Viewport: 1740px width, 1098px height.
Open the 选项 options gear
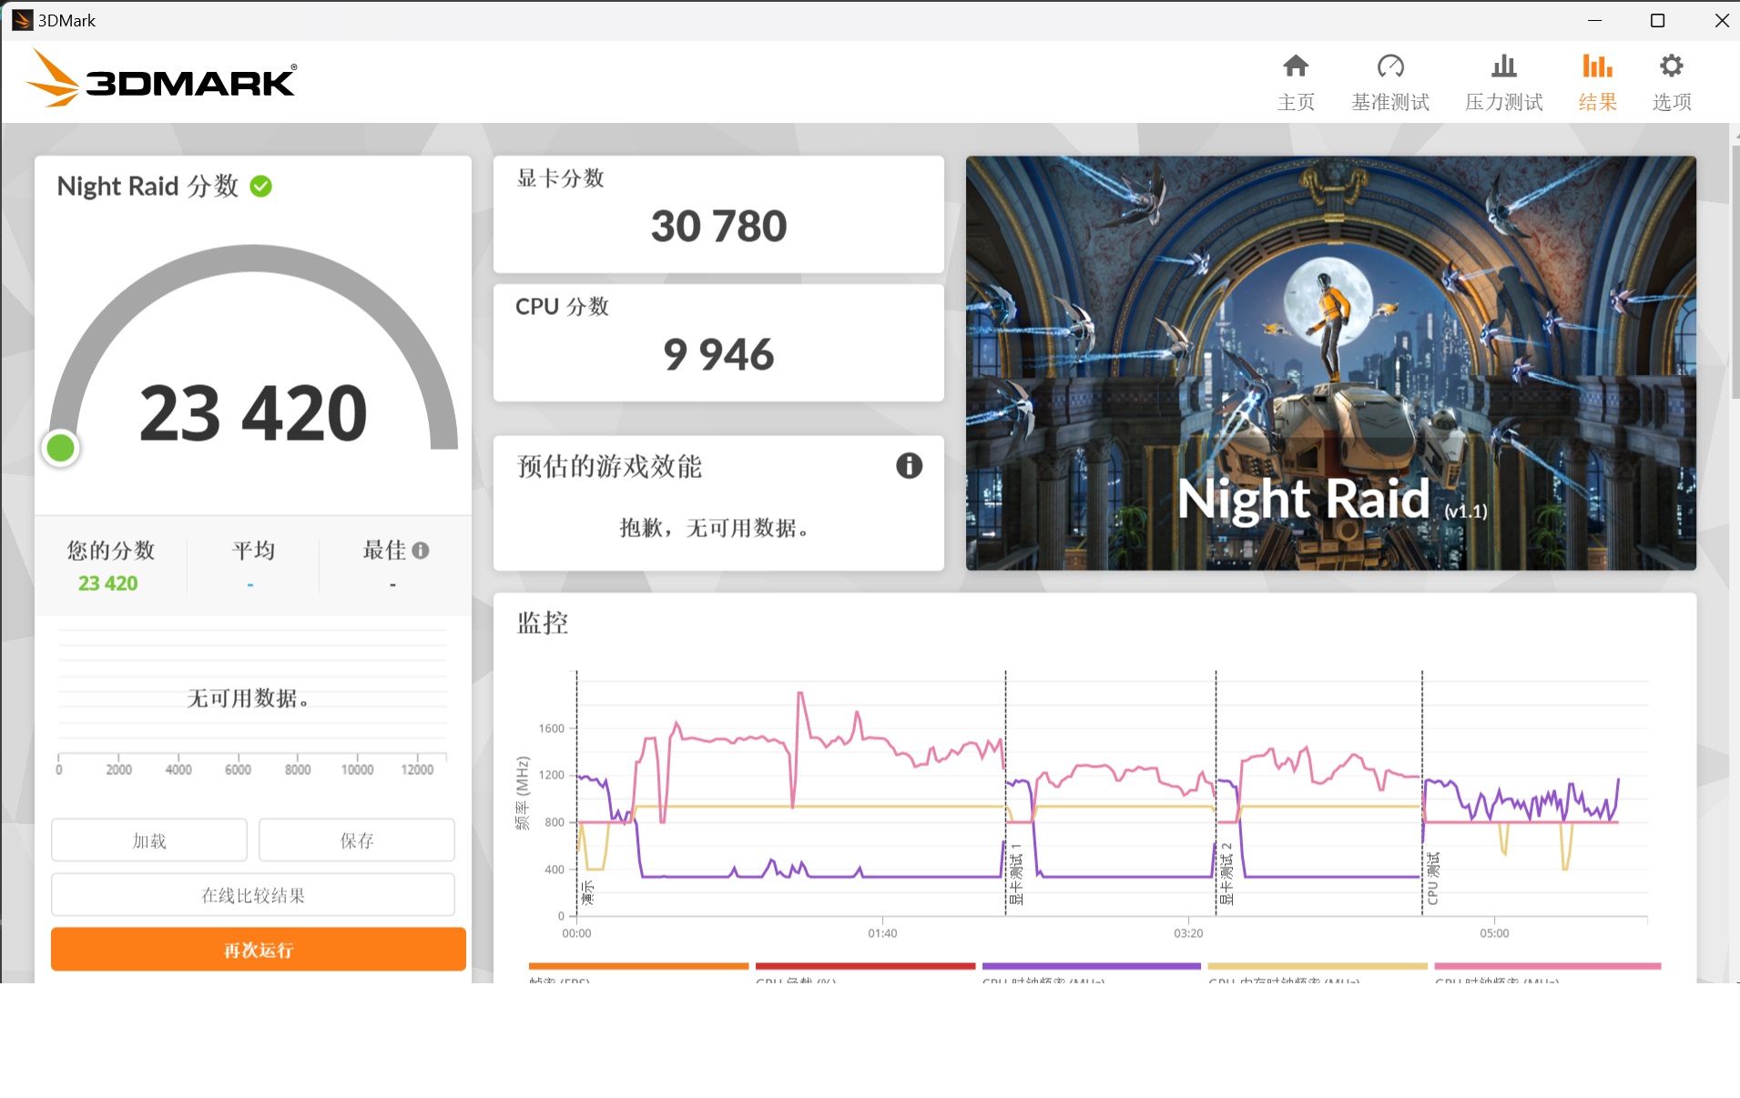point(1672,82)
